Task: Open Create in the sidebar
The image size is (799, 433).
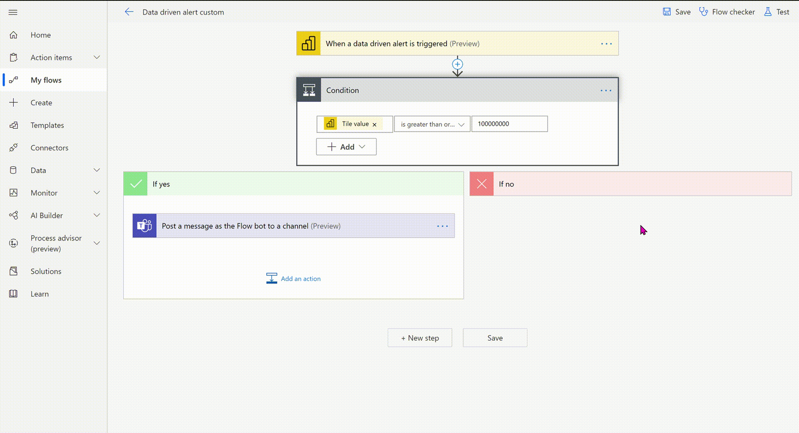Action: tap(54, 103)
